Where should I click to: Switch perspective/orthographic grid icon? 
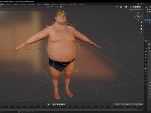(141, 32)
